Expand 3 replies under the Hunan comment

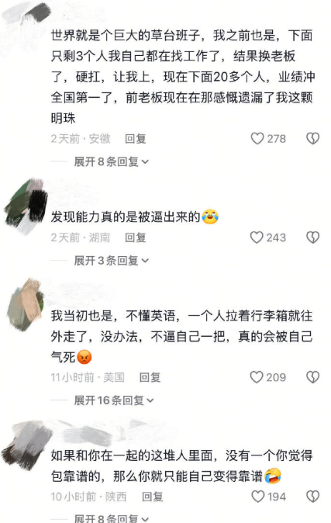pos(111,261)
